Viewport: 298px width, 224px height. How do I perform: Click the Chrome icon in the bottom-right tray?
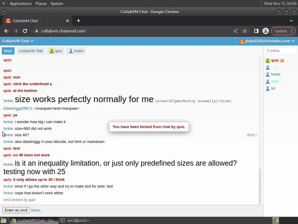pos(276,220)
